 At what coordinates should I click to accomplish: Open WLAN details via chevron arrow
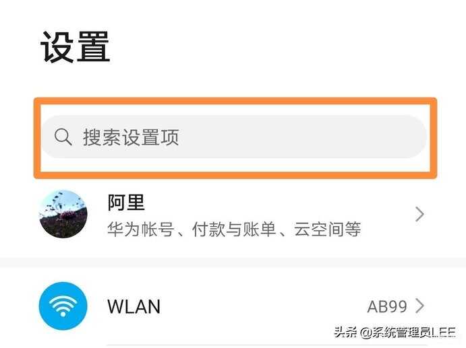(419, 306)
